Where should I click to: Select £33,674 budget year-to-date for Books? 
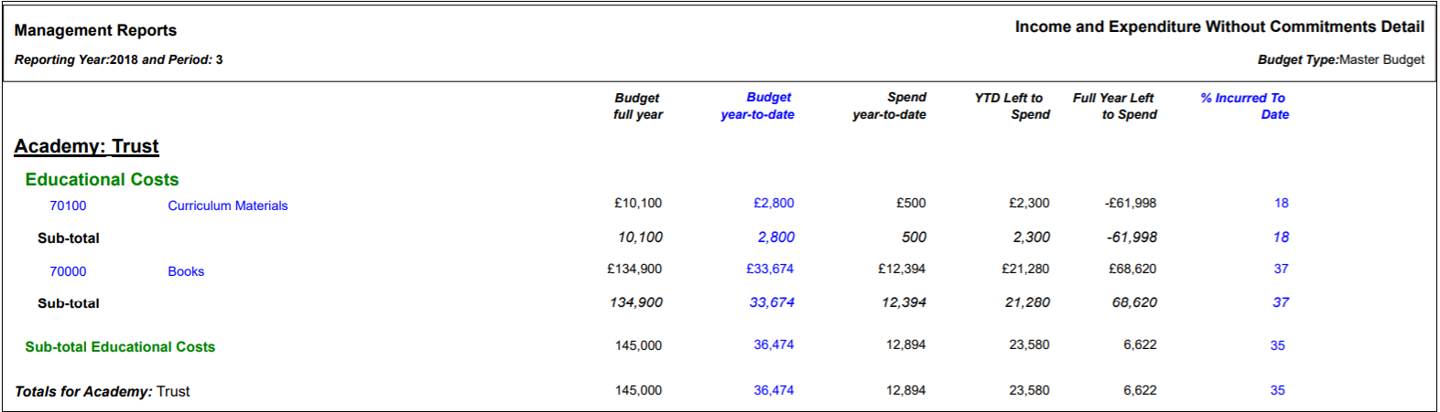[770, 269]
